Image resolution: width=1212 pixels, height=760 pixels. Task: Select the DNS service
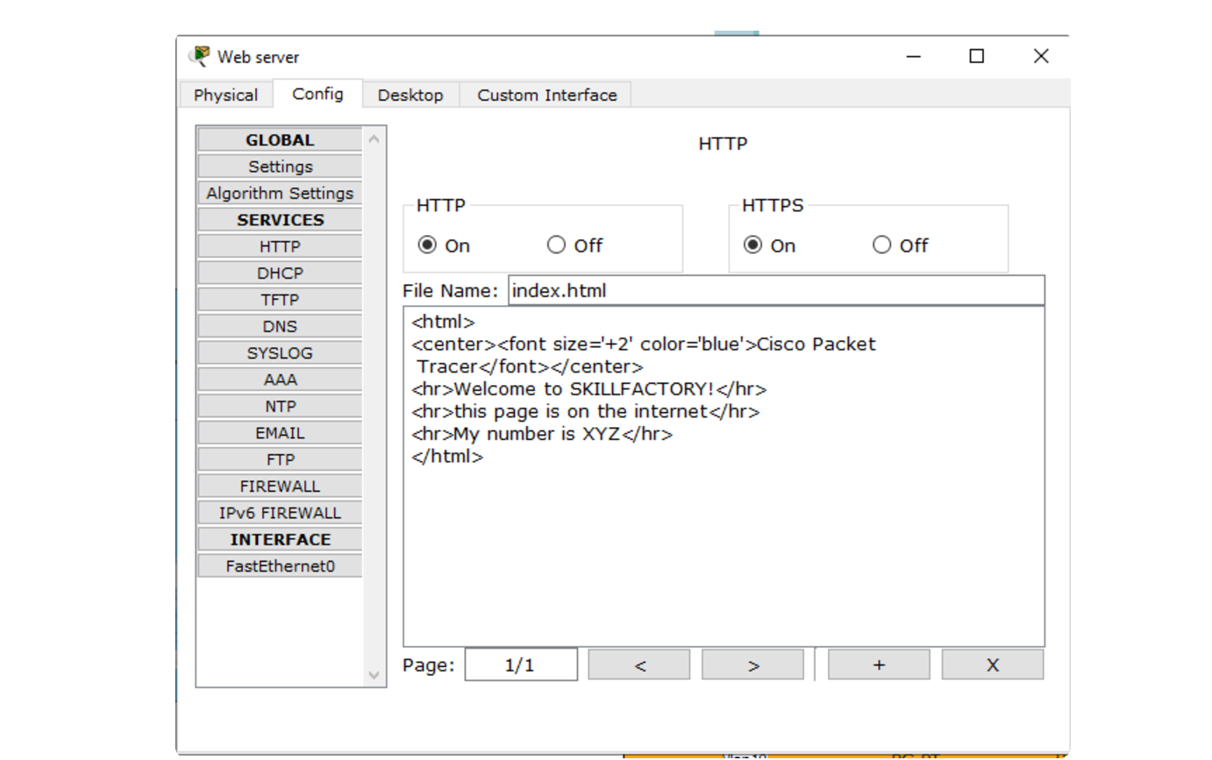280,326
